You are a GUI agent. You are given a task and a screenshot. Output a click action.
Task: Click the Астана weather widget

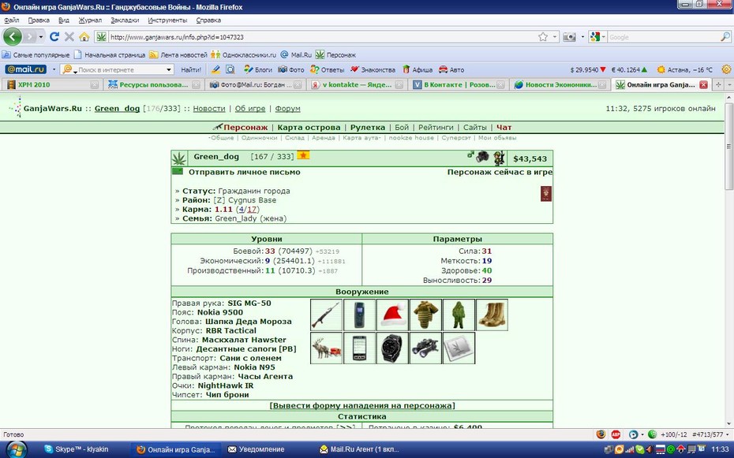pos(685,69)
